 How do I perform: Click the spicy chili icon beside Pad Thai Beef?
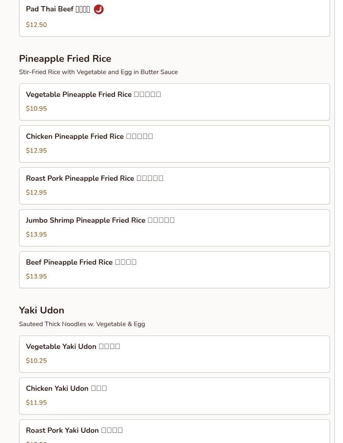(99, 9)
